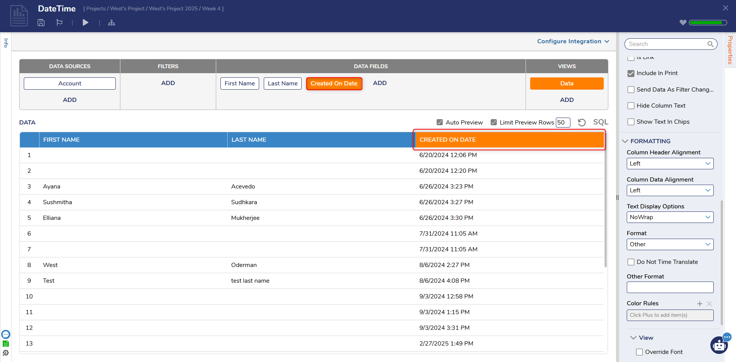Viewport: 736px width, 362px height.
Task: Click the flag icon in toolbar
Action: click(x=59, y=23)
